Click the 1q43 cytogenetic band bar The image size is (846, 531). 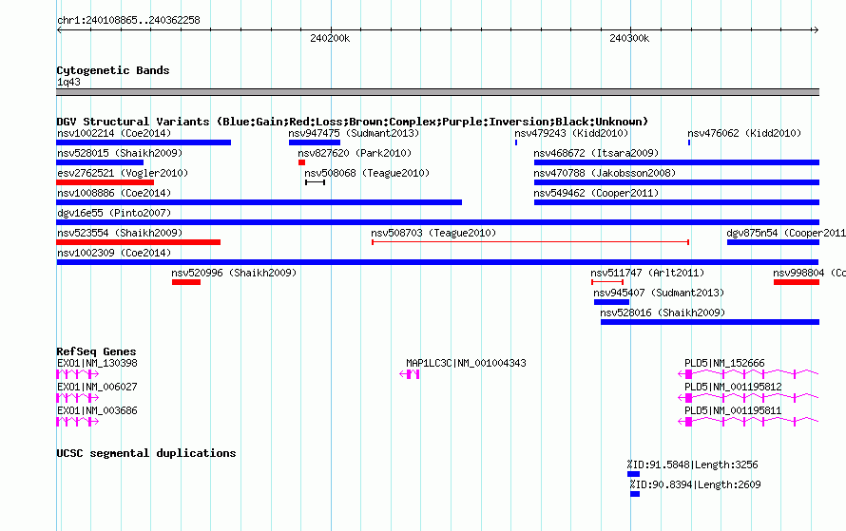pos(437,92)
